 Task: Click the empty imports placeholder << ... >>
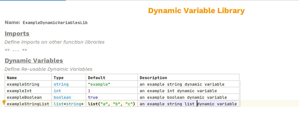click(x=16, y=50)
